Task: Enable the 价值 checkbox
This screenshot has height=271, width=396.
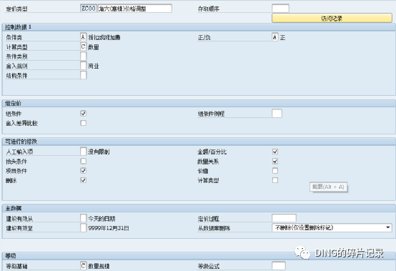Action: (x=275, y=171)
